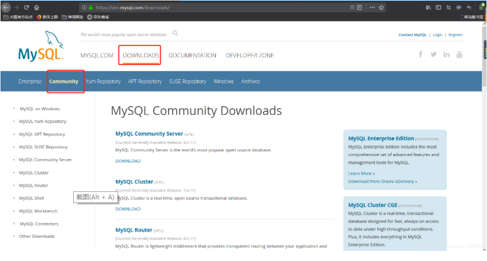Screen dimensions: 487x261
Task: Switch to the Archives tab
Action: [x=250, y=81]
